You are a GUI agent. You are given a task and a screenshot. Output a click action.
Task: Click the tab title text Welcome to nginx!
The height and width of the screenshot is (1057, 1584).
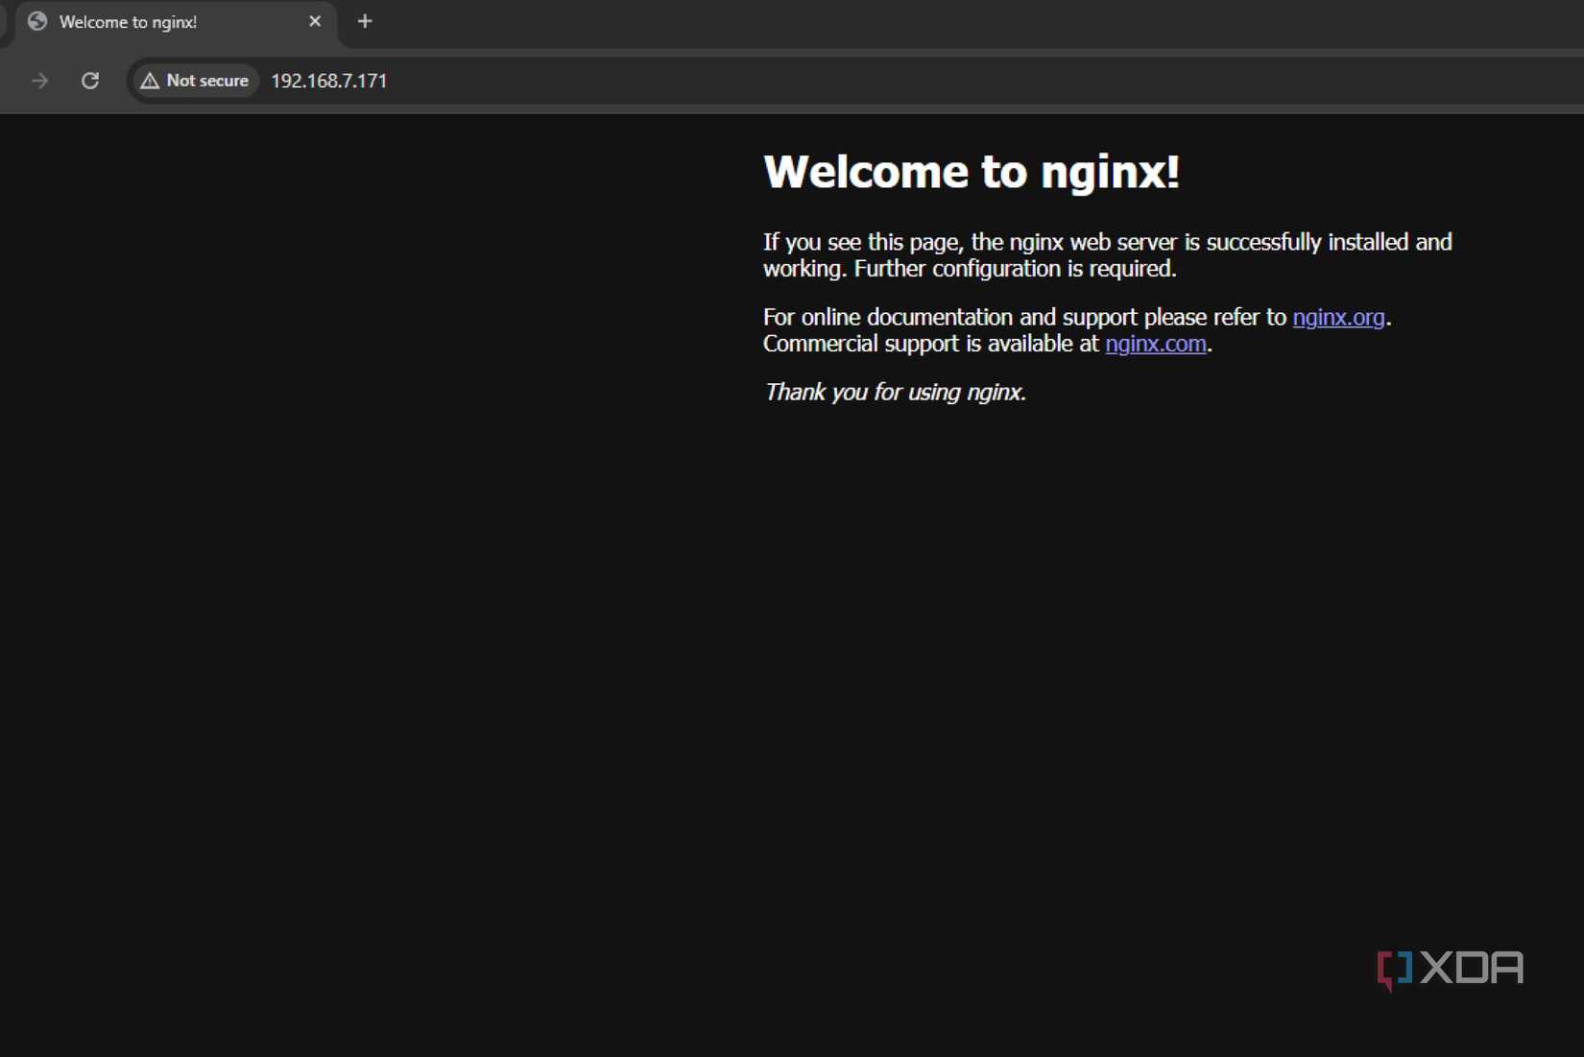click(128, 21)
